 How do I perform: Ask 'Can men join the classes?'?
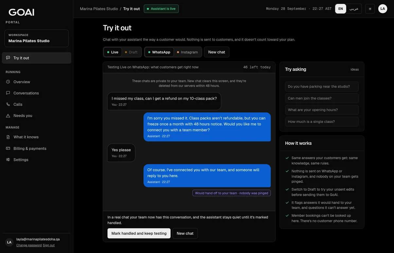[322, 98]
